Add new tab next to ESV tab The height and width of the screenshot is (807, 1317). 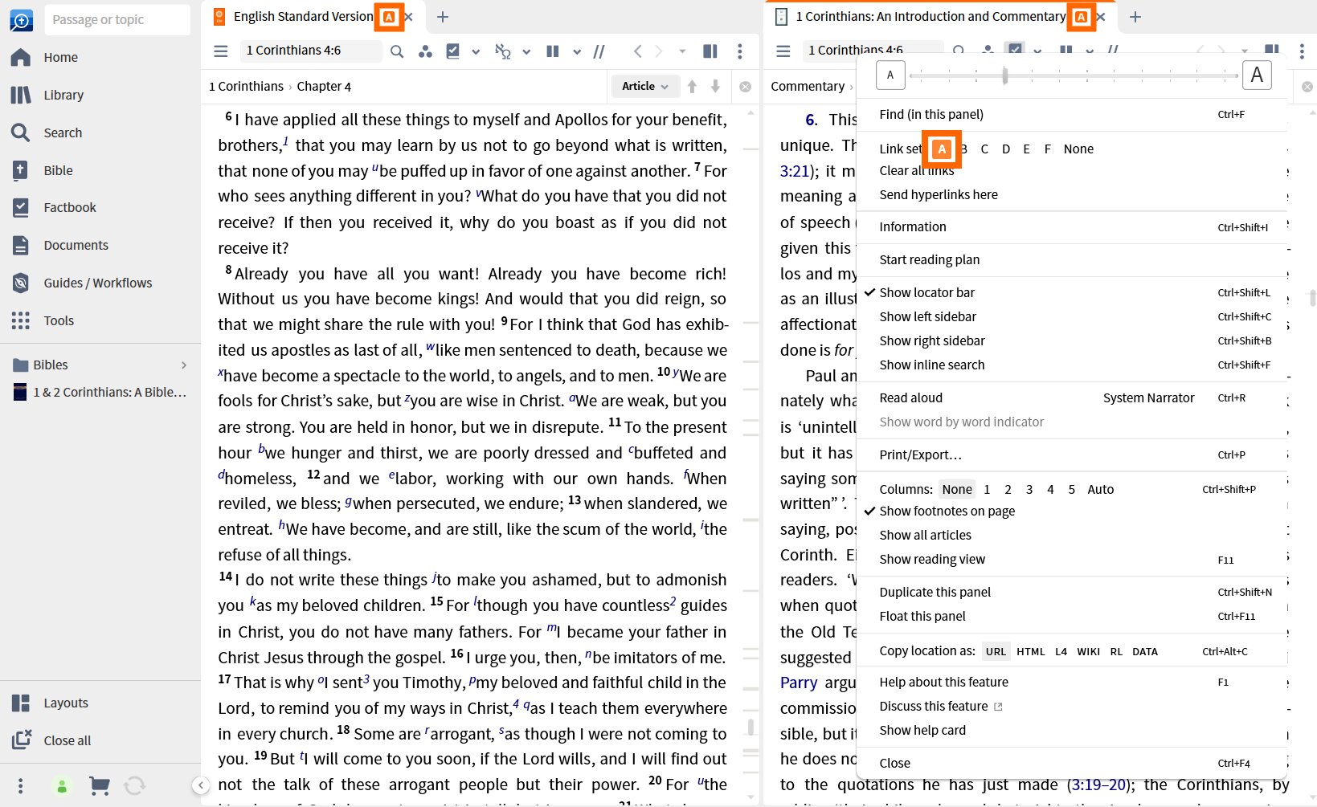coord(443,16)
